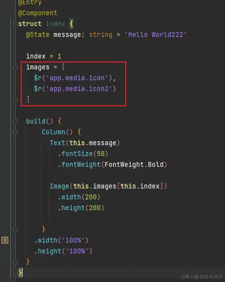Click the 'images' variable name
Screen dimensions: 225x282
pyautogui.click(x=38, y=67)
